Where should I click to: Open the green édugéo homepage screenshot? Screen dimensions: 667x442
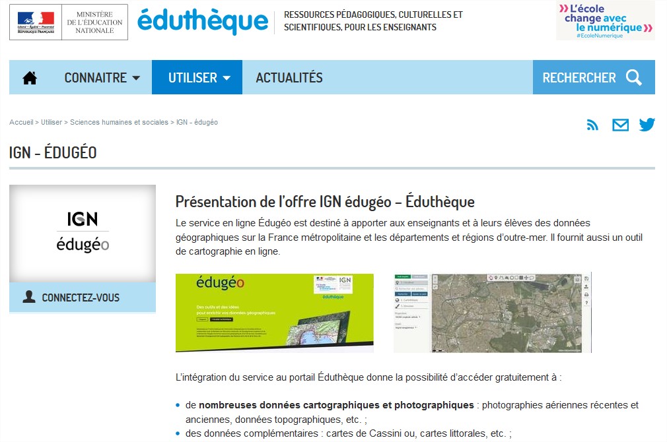274,313
